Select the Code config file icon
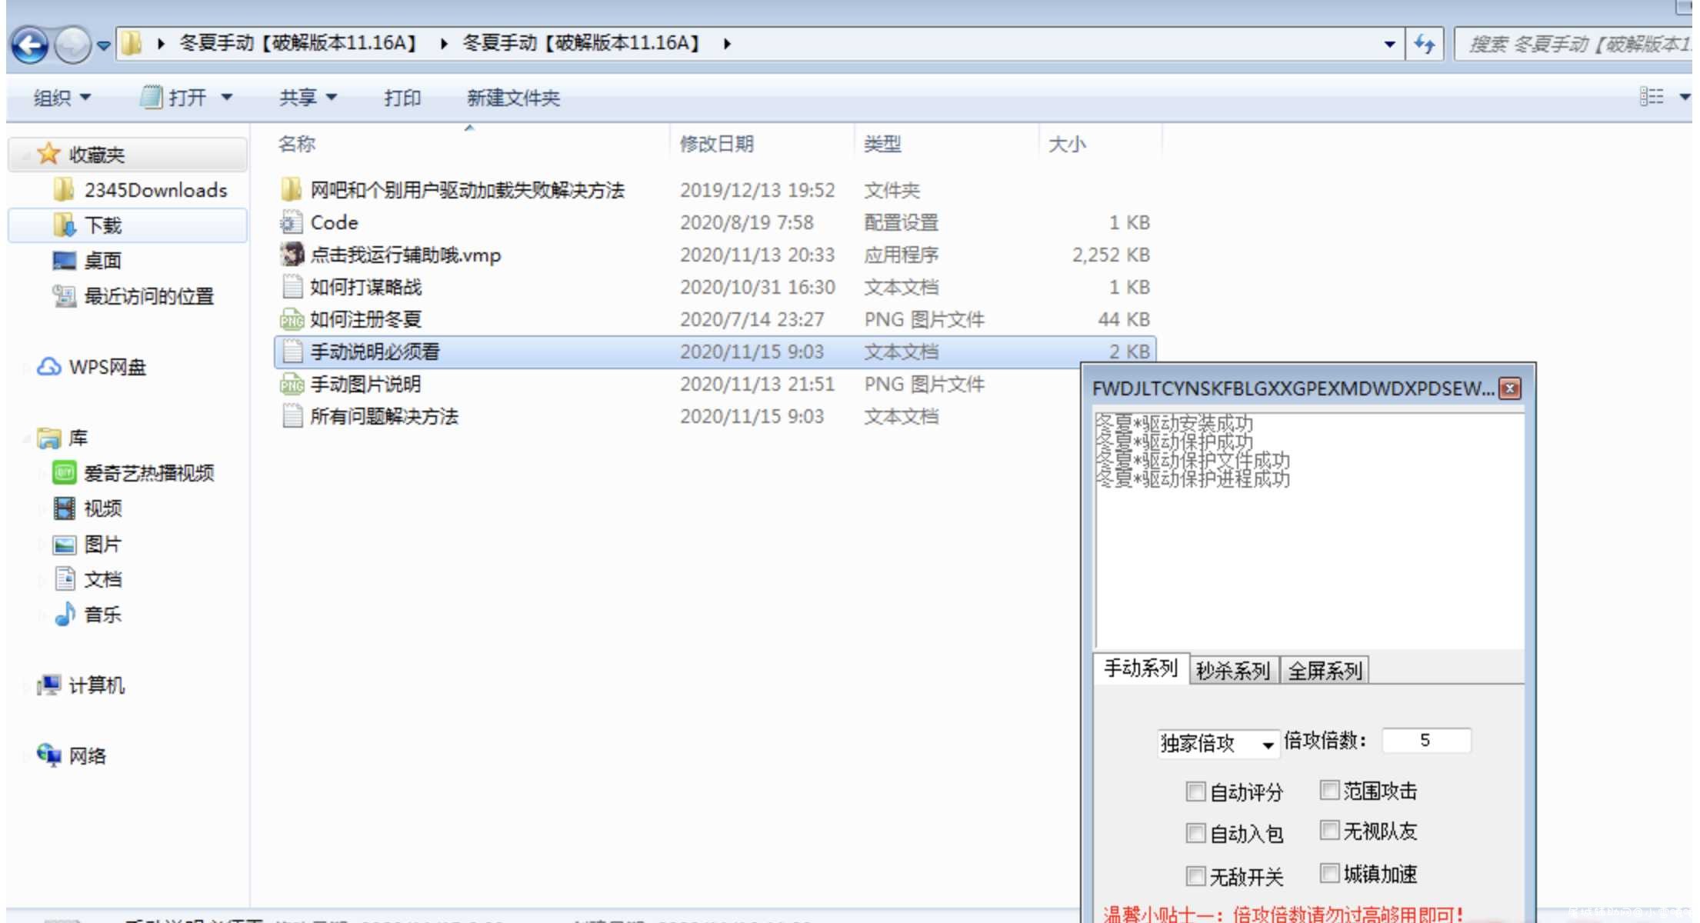Image resolution: width=1700 pixels, height=923 pixels. pos(292,222)
